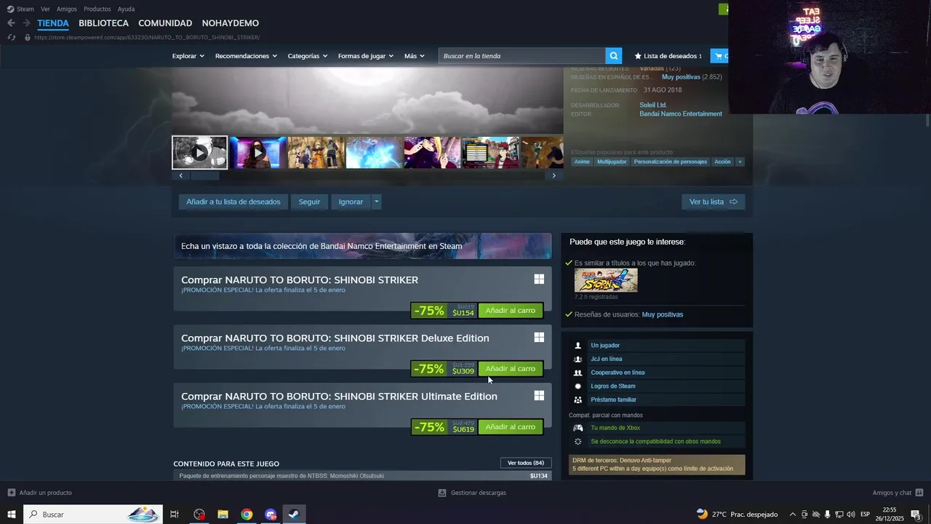Click the Un jugador icon

pyautogui.click(x=578, y=346)
